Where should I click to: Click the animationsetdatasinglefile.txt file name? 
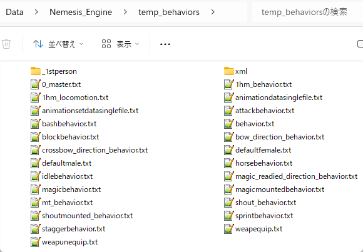90,111
